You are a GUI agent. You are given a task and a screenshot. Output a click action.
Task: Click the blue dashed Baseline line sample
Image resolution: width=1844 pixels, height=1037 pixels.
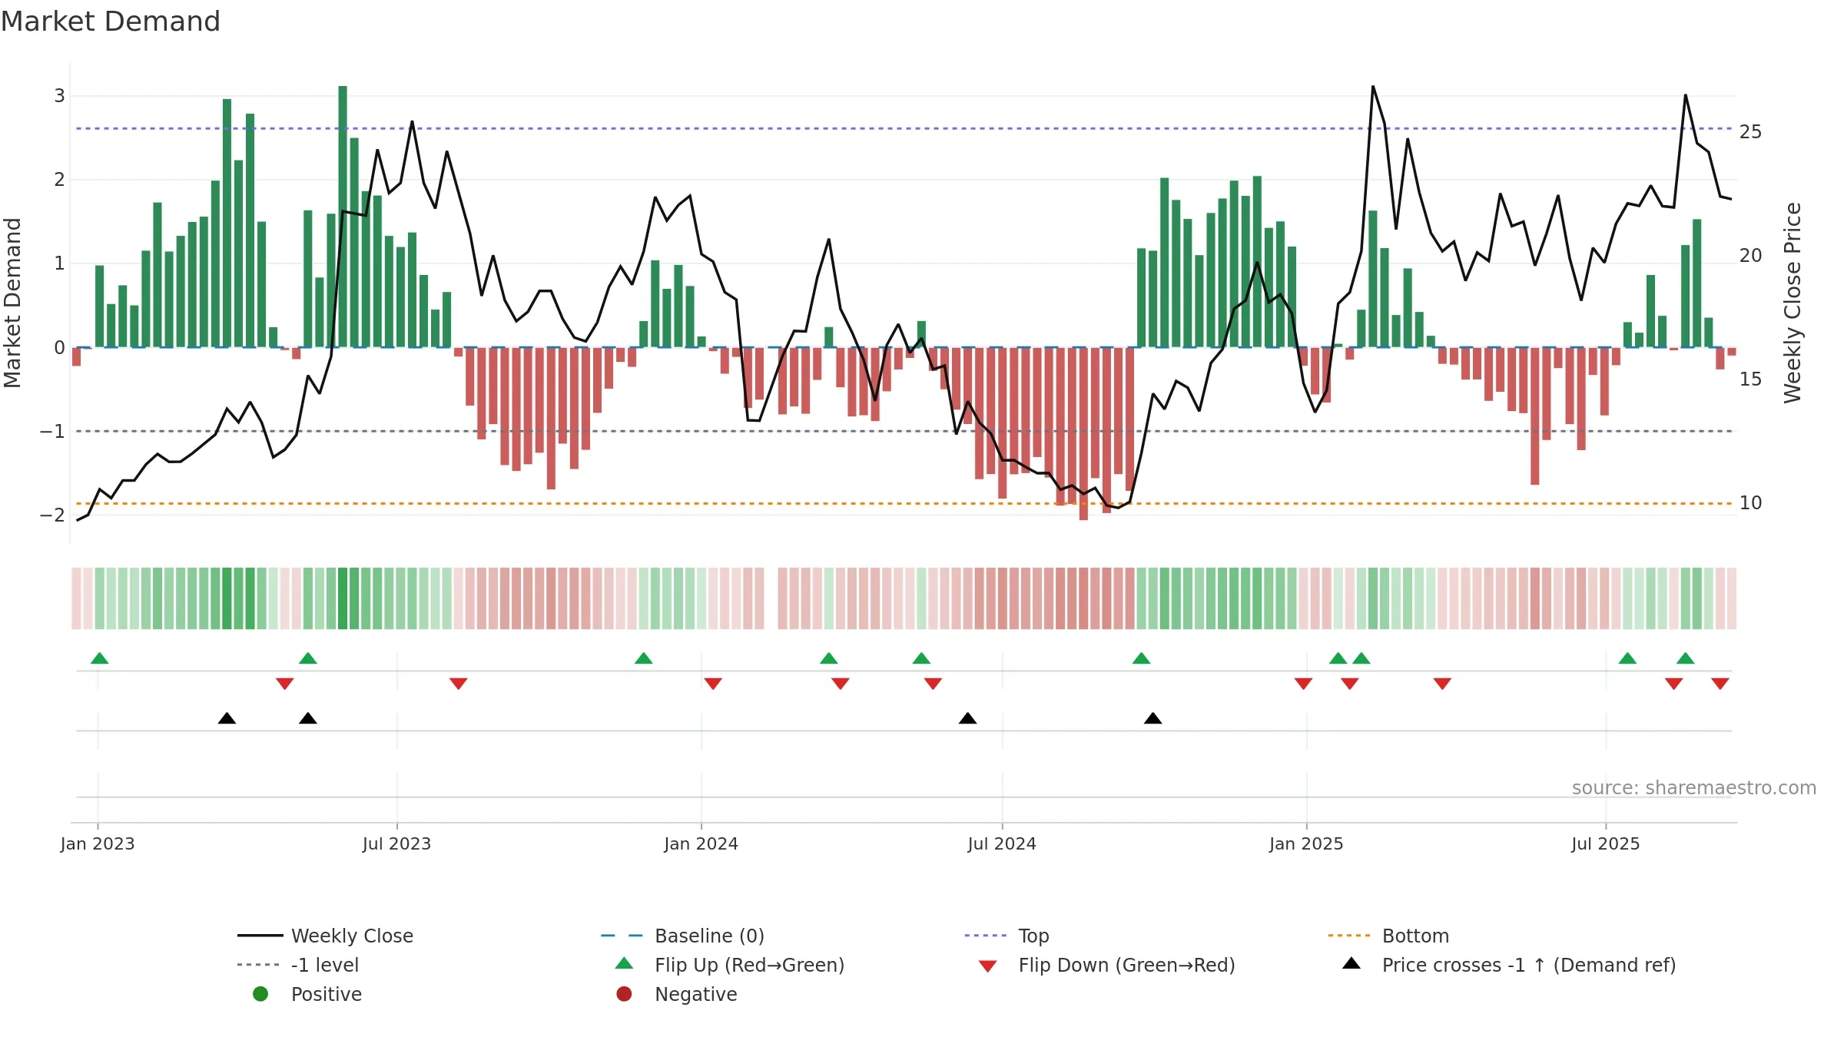tap(622, 936)
